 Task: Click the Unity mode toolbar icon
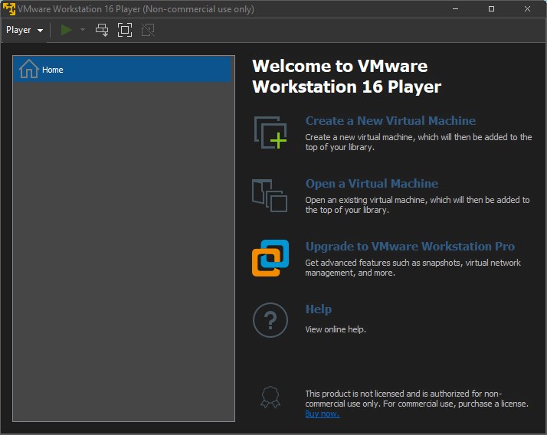148,30
